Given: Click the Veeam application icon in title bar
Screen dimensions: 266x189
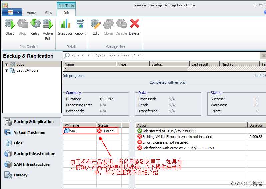Looking at the screenshot, I should pos(5,5).
